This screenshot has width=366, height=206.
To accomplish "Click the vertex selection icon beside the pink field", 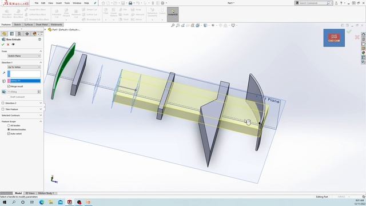I will [x=4, y=81].
